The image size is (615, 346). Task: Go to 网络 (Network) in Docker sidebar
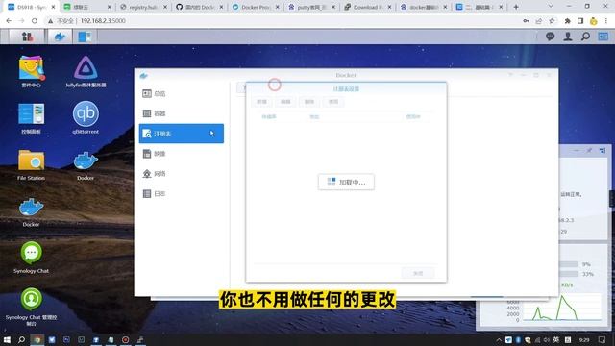[182, 173]
